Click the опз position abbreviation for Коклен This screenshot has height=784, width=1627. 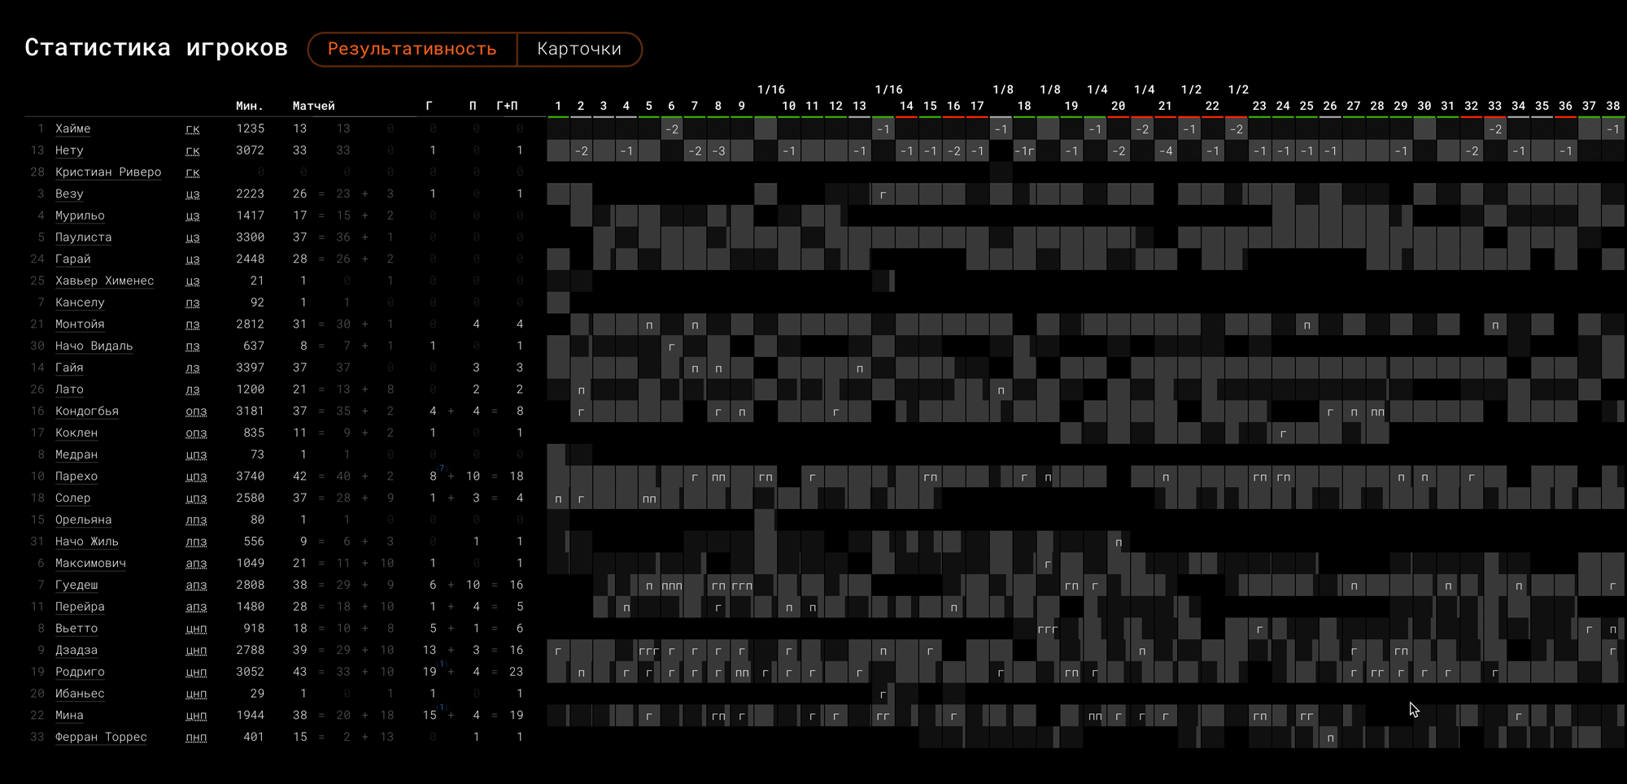[x=196, y=433]
